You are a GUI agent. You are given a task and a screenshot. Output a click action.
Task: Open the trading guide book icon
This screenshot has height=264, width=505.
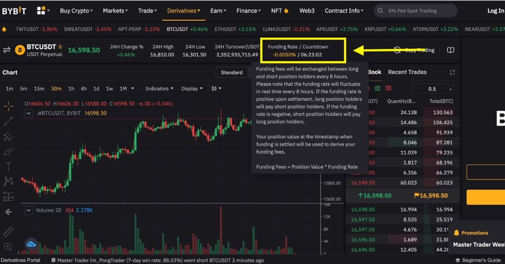tap(451, 50)
